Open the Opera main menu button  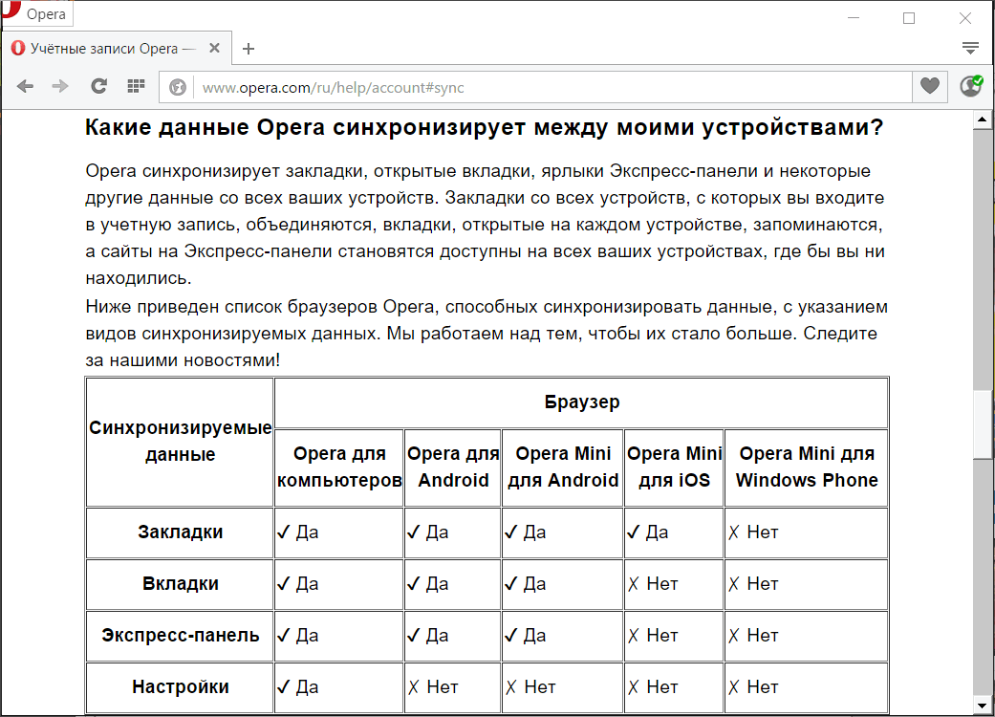[37, 13]
